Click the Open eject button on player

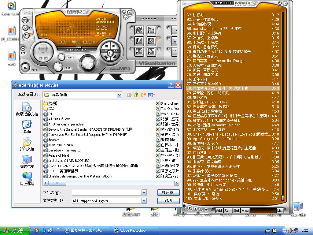tap(25, 68)
